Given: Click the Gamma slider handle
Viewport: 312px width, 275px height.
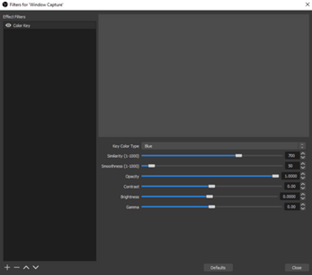Looking at the screenshot, I should 212,207.
